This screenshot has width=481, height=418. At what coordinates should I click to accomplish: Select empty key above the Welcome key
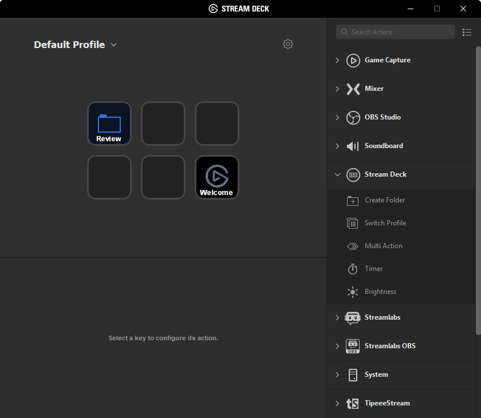[217, 124]
